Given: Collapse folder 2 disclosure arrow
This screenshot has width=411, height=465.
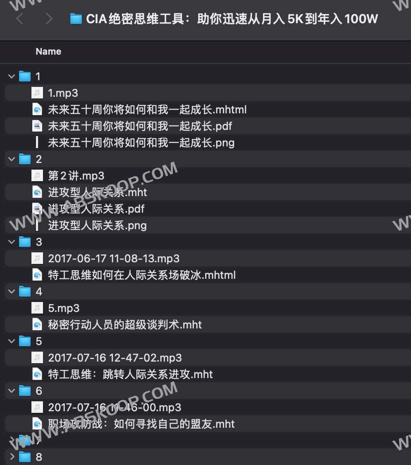Looking at the screenshot, I should pyautogui.click(x=12, y=159).
